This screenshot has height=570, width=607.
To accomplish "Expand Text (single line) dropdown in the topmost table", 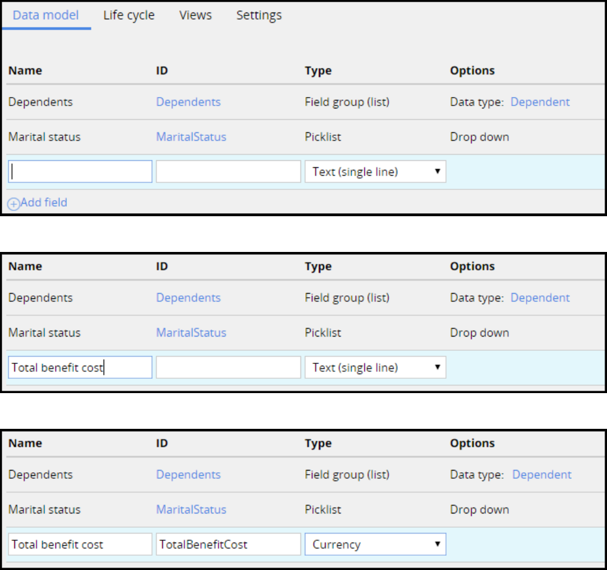I will [x=375, y=172].
